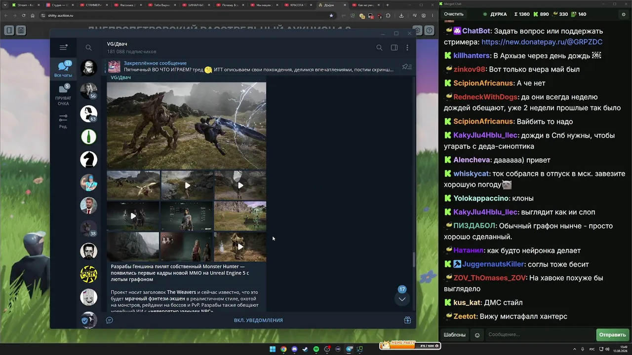The width and height of the screenshot is (632, 355).
Task: Click the gift icon in channel bottom bar
Action: 407,320
